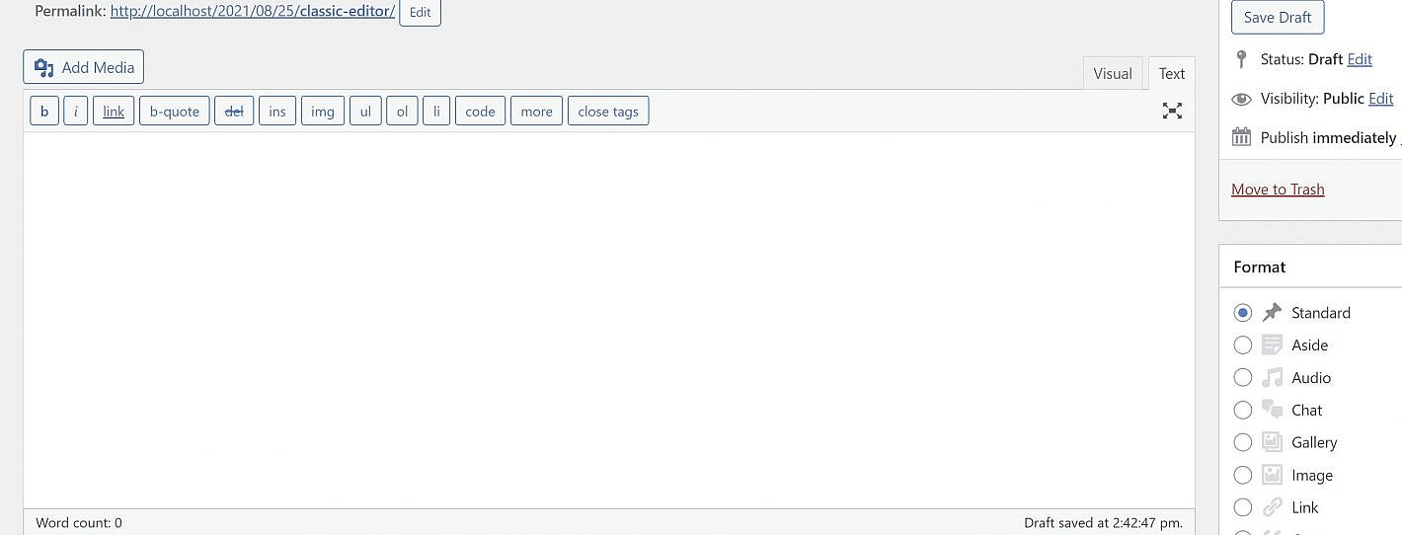This screenshot has width=1402, height=535.
Task: Insert blockquote with b-quote button
Action: pos(175,112)
